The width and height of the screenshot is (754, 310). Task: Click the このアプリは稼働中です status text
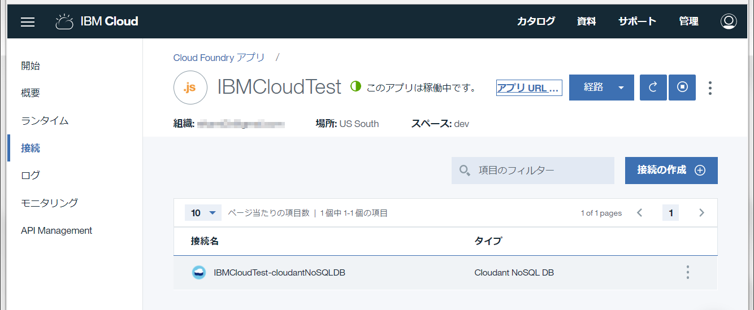(x=421, y=88)
